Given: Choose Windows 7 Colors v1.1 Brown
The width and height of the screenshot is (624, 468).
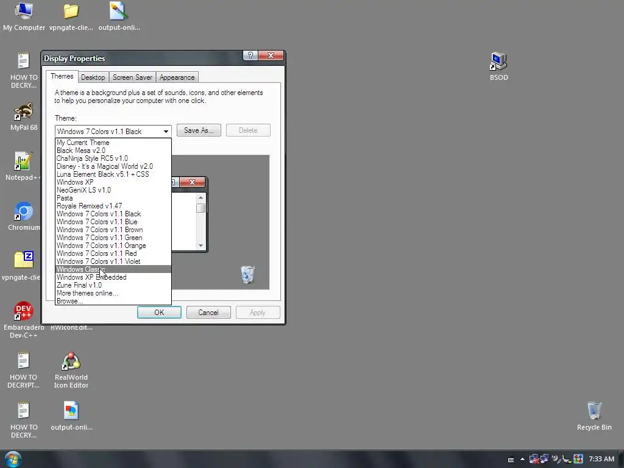Looking at the screenshot, I should click(113, 230).
